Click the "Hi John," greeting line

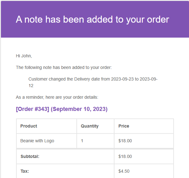pos(24,56)
